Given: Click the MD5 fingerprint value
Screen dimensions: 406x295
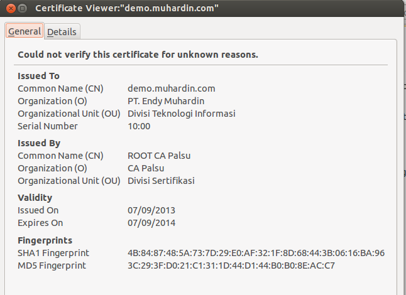Looking at the screenshot, I should [231, 265].
